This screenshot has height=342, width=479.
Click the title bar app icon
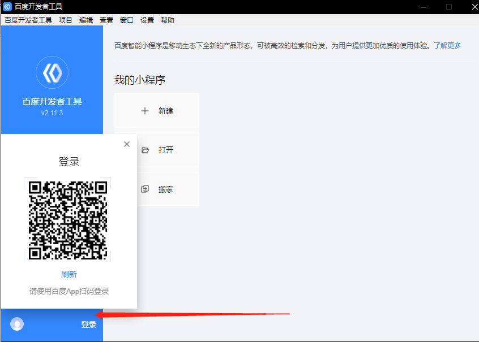(7, 7)
